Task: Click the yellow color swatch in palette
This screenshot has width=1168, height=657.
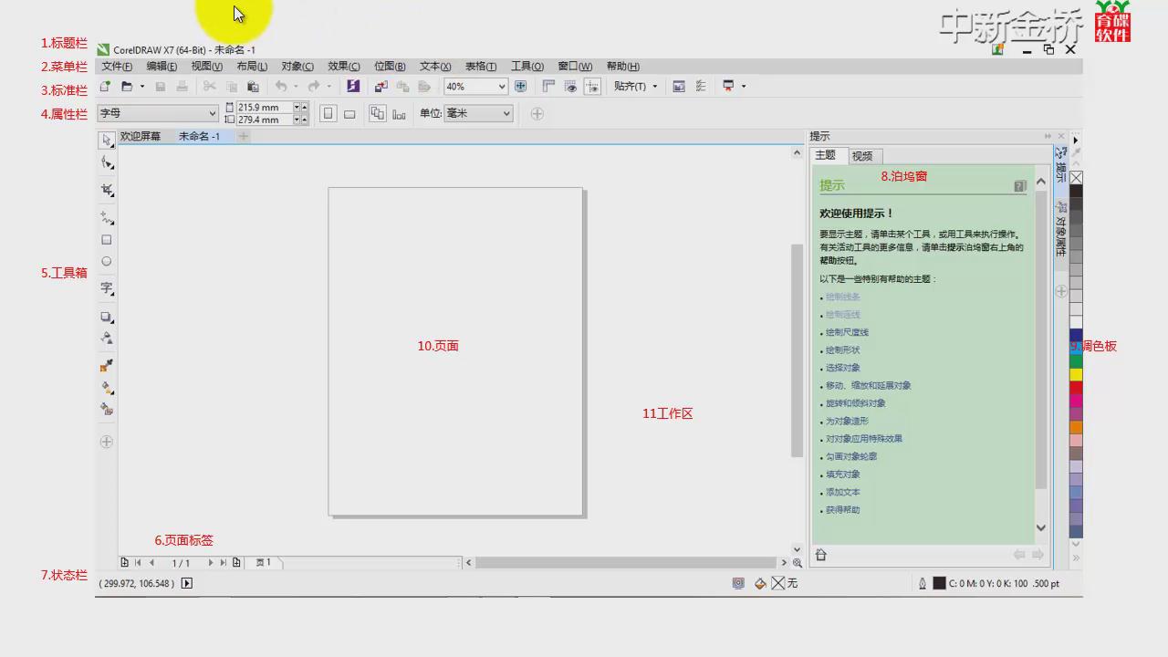Action: coord(1076,374)
